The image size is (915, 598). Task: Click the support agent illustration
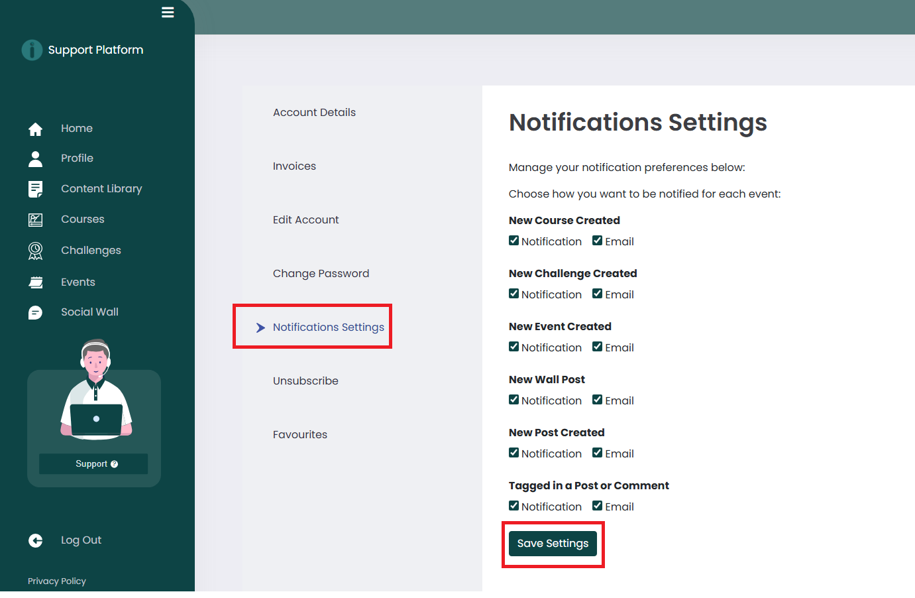coord(96,389)
